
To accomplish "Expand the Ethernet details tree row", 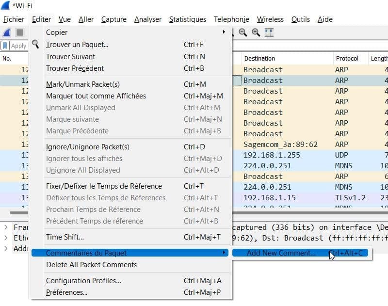I will point(5,238).
